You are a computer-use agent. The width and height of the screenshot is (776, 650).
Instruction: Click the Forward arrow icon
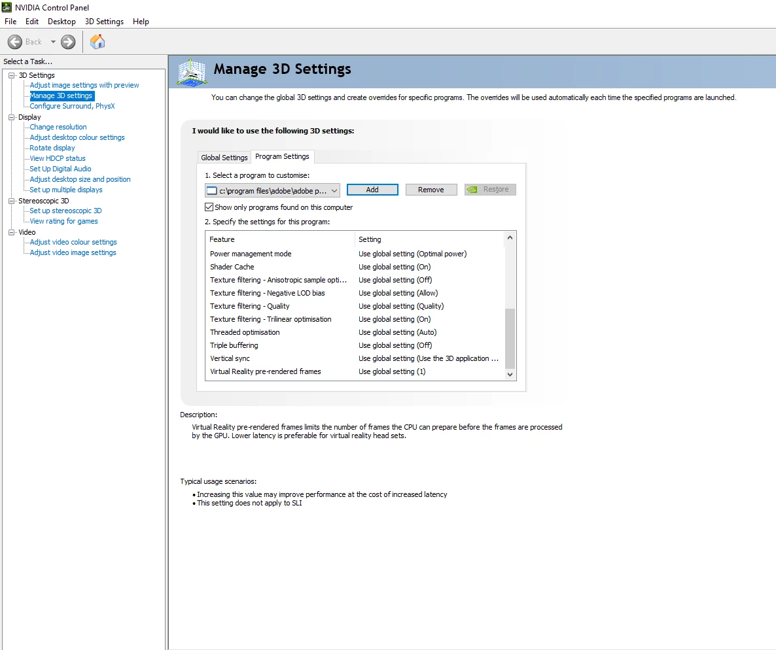pos(68,42)
